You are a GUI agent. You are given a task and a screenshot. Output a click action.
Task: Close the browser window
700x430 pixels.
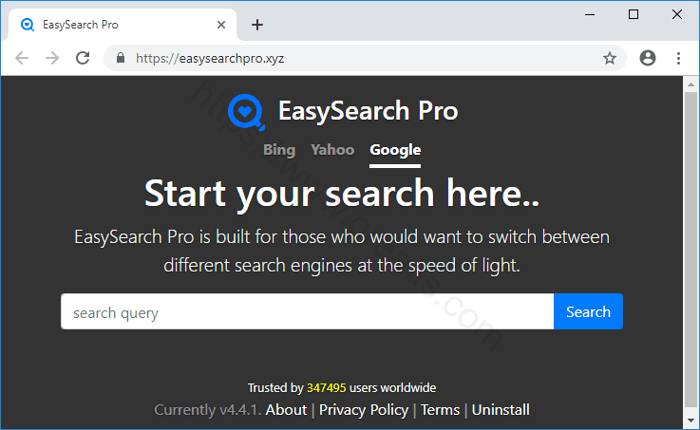(677, 15)
